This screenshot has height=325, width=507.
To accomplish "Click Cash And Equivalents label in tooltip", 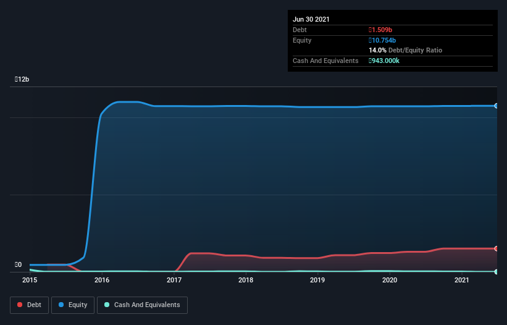I will pyautogui.click(x=325, y=61).
